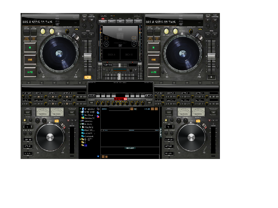Enable the first SYNC button on deck A
The width and height of the screenshot is (278, 208).
27,38
